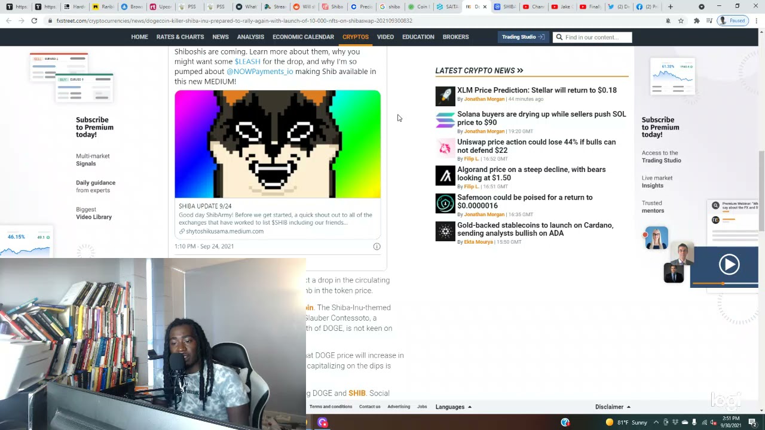Play the premium webinar video ad

tap(729, 265)
